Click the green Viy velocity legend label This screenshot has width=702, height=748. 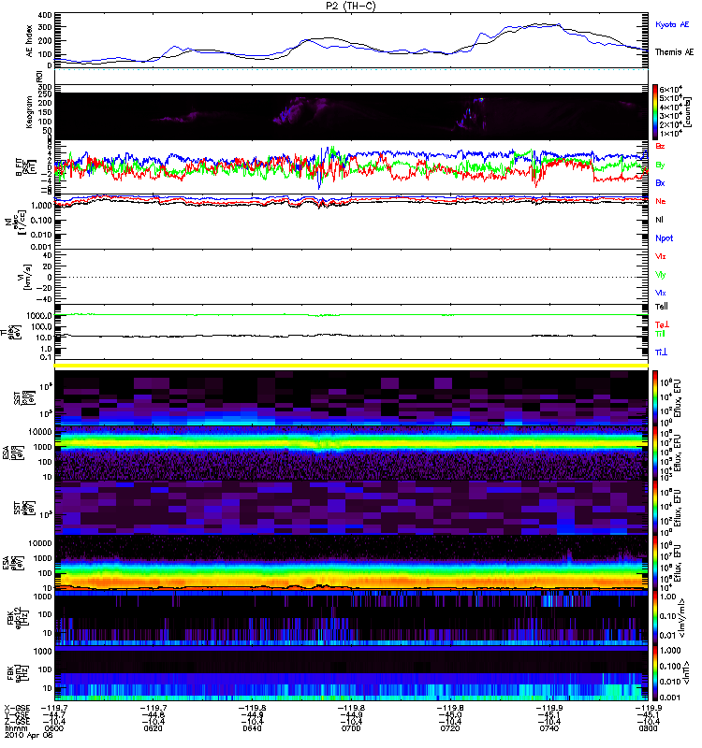(661, 275)
